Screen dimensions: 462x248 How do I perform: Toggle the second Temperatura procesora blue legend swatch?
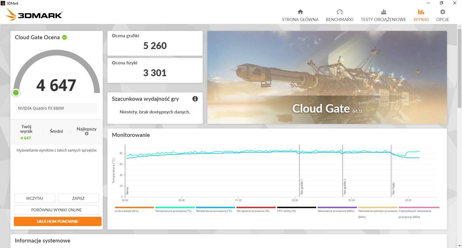click(x=215, y=207)
